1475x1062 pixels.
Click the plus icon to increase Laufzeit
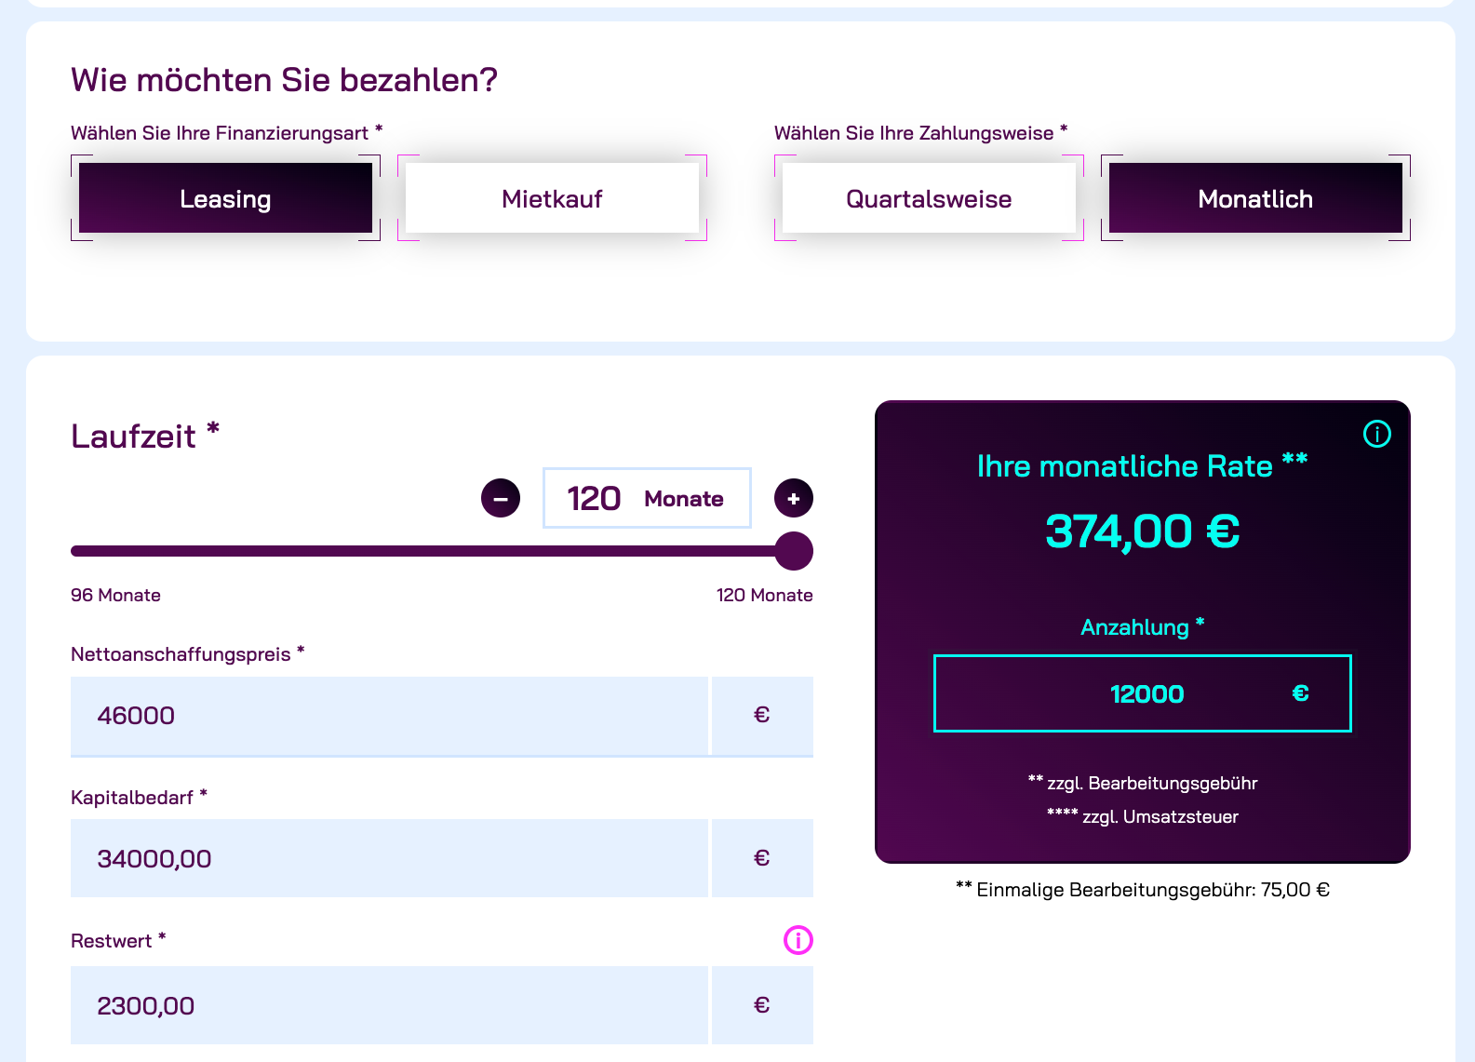[794, 498]
